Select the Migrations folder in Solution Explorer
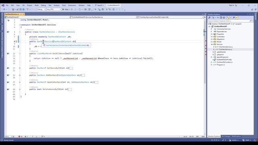Image resolution: width=258 pixels, height=145 pixels. click(x=221, y=39)
